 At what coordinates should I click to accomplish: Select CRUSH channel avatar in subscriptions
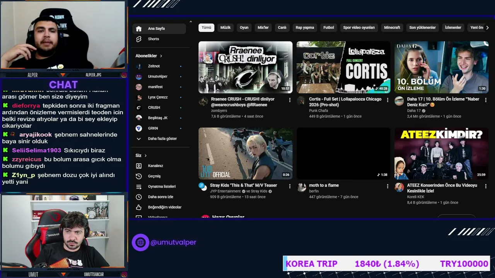pos(139,107)
